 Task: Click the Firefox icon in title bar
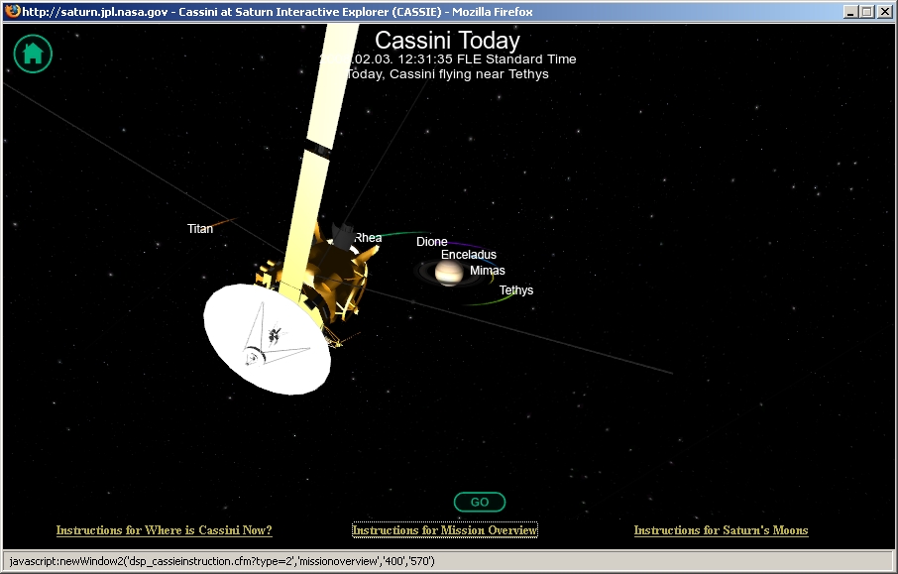[x=13, y=11]
